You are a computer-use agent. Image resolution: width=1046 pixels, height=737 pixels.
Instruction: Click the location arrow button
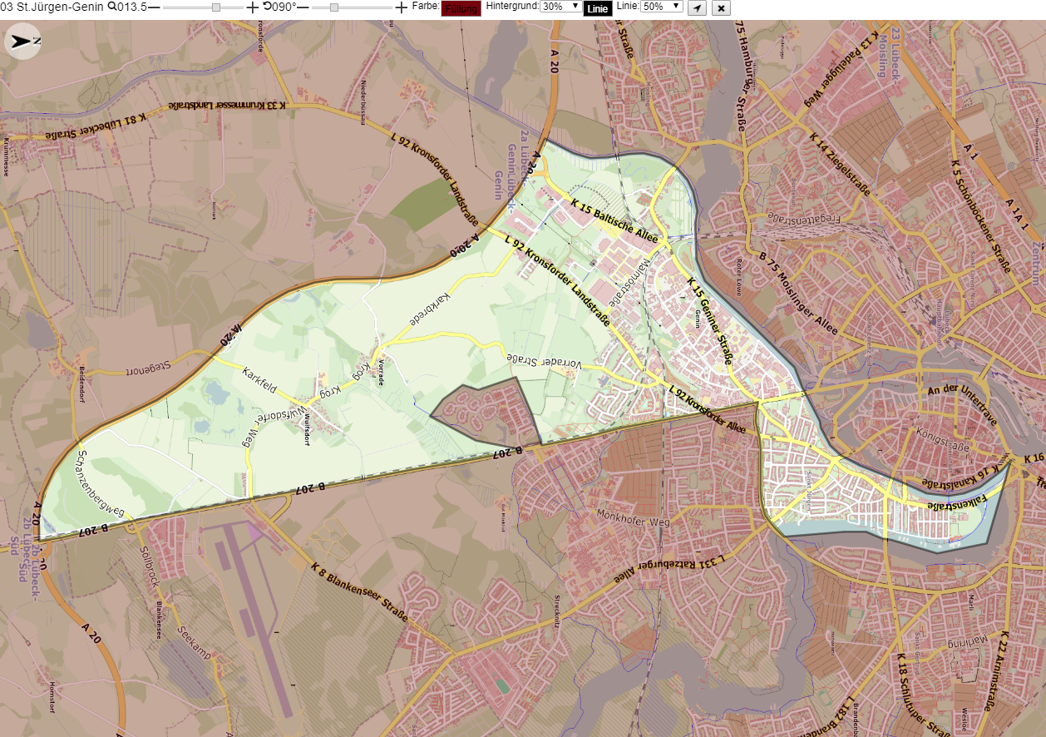698,7
